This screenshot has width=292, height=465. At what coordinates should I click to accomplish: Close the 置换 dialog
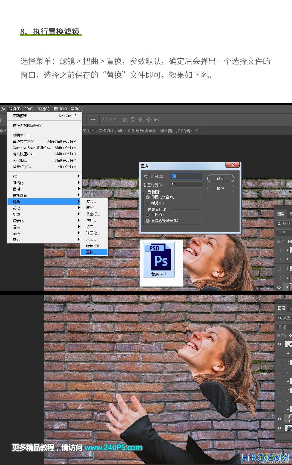click(x=232, y=165)
